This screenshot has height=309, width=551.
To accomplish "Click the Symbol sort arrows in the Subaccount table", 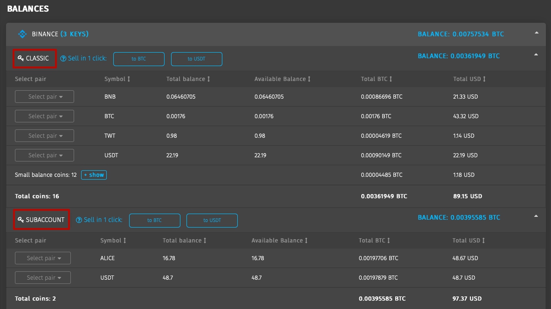I will [125, 240].
